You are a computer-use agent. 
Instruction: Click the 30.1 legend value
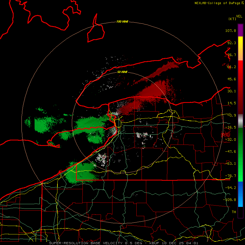232,91
